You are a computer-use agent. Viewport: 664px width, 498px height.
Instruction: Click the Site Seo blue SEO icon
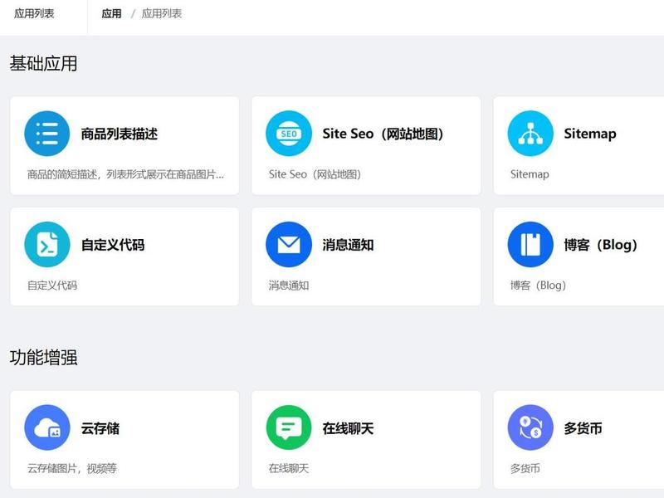[x=289, y=134]
